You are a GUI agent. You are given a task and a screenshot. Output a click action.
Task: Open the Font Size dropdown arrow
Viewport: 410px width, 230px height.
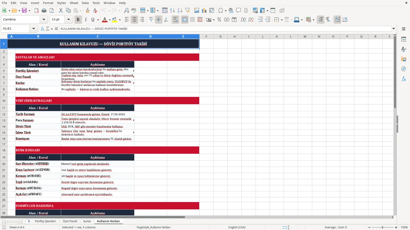69,20
